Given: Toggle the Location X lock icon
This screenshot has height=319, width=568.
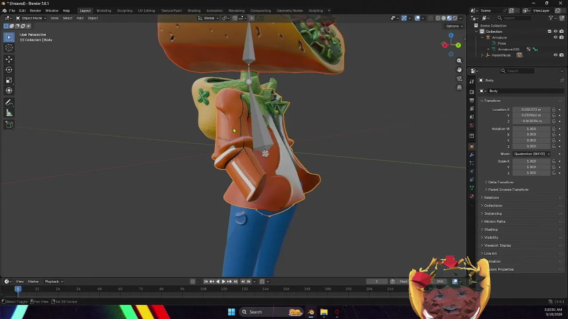Looking at the screenshot, I should point(554,109).
